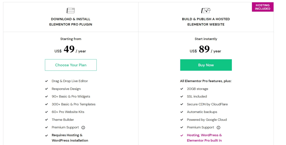Click the Choose Your Plan button
286x145 pixels.
tap(71, 65)
